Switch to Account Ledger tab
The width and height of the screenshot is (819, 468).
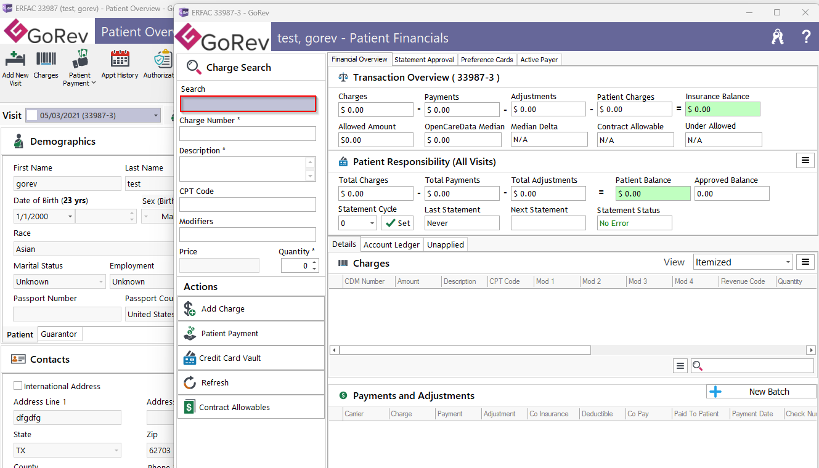point(391,244)
